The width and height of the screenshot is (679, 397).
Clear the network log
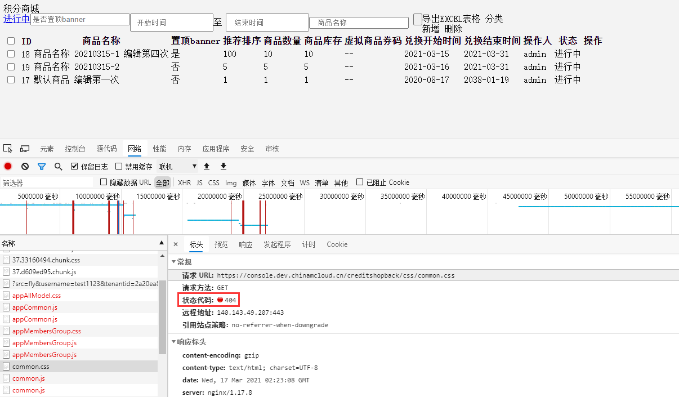coord(25,167)
